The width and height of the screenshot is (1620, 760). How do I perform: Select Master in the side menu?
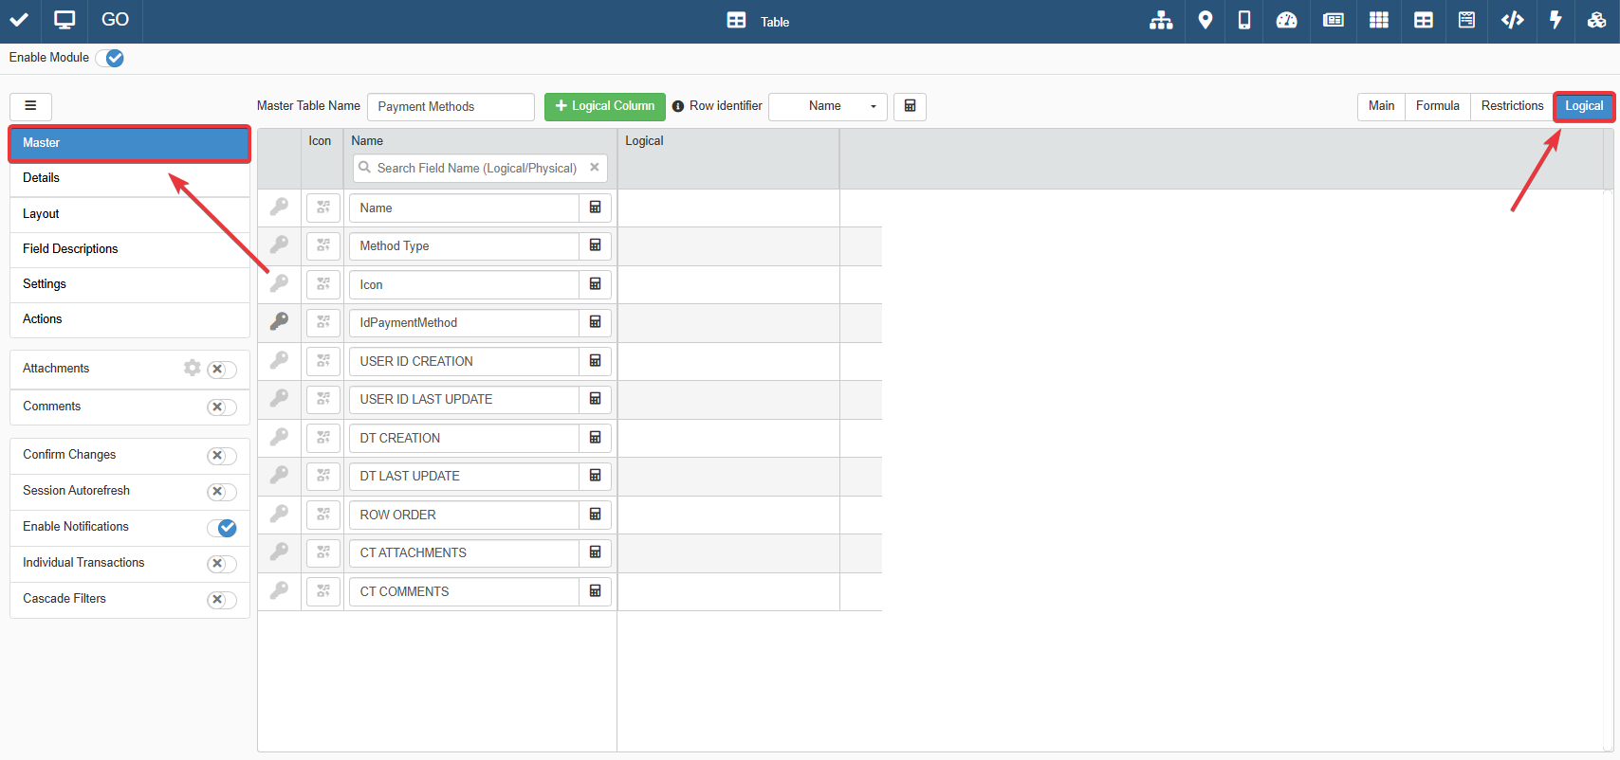pyautogui.click(x=130, y=143)
